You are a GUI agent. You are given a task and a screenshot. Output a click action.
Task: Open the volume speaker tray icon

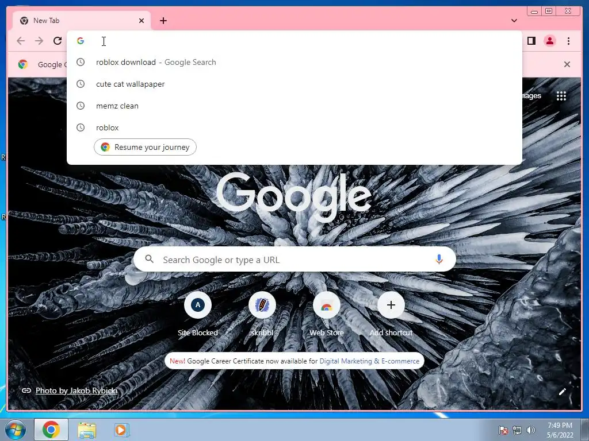(531, 430)
